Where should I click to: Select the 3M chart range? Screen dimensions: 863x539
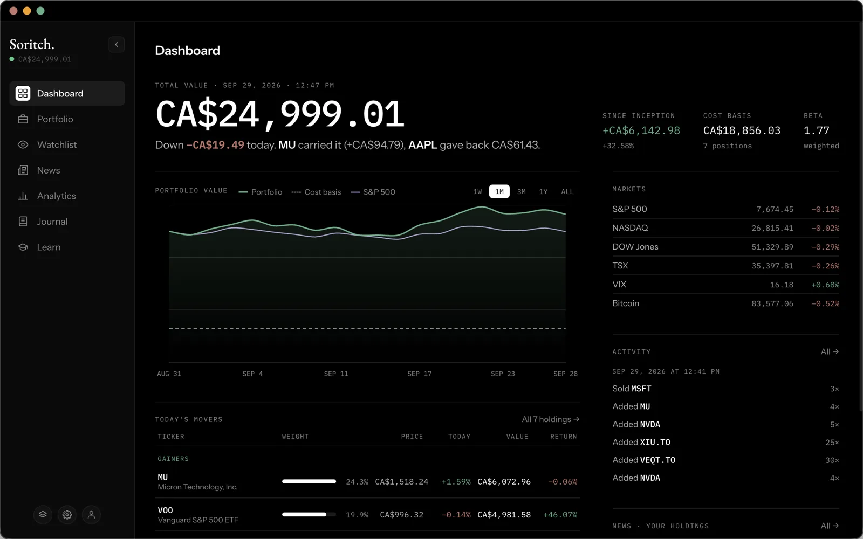(x=522, y=191)
